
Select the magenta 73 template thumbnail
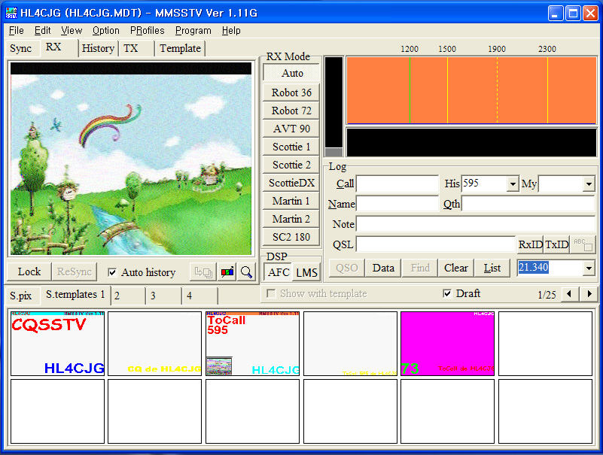pyautogui.click(x=447, y=343)
